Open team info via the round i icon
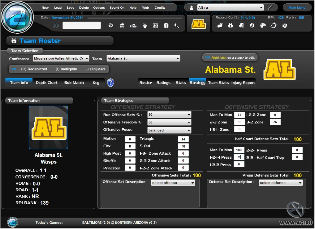This screenshot has width=315, height=229. [x=252, y=25]
